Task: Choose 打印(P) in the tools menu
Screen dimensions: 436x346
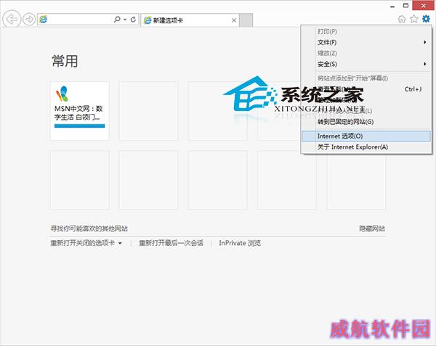Action: 366,31
